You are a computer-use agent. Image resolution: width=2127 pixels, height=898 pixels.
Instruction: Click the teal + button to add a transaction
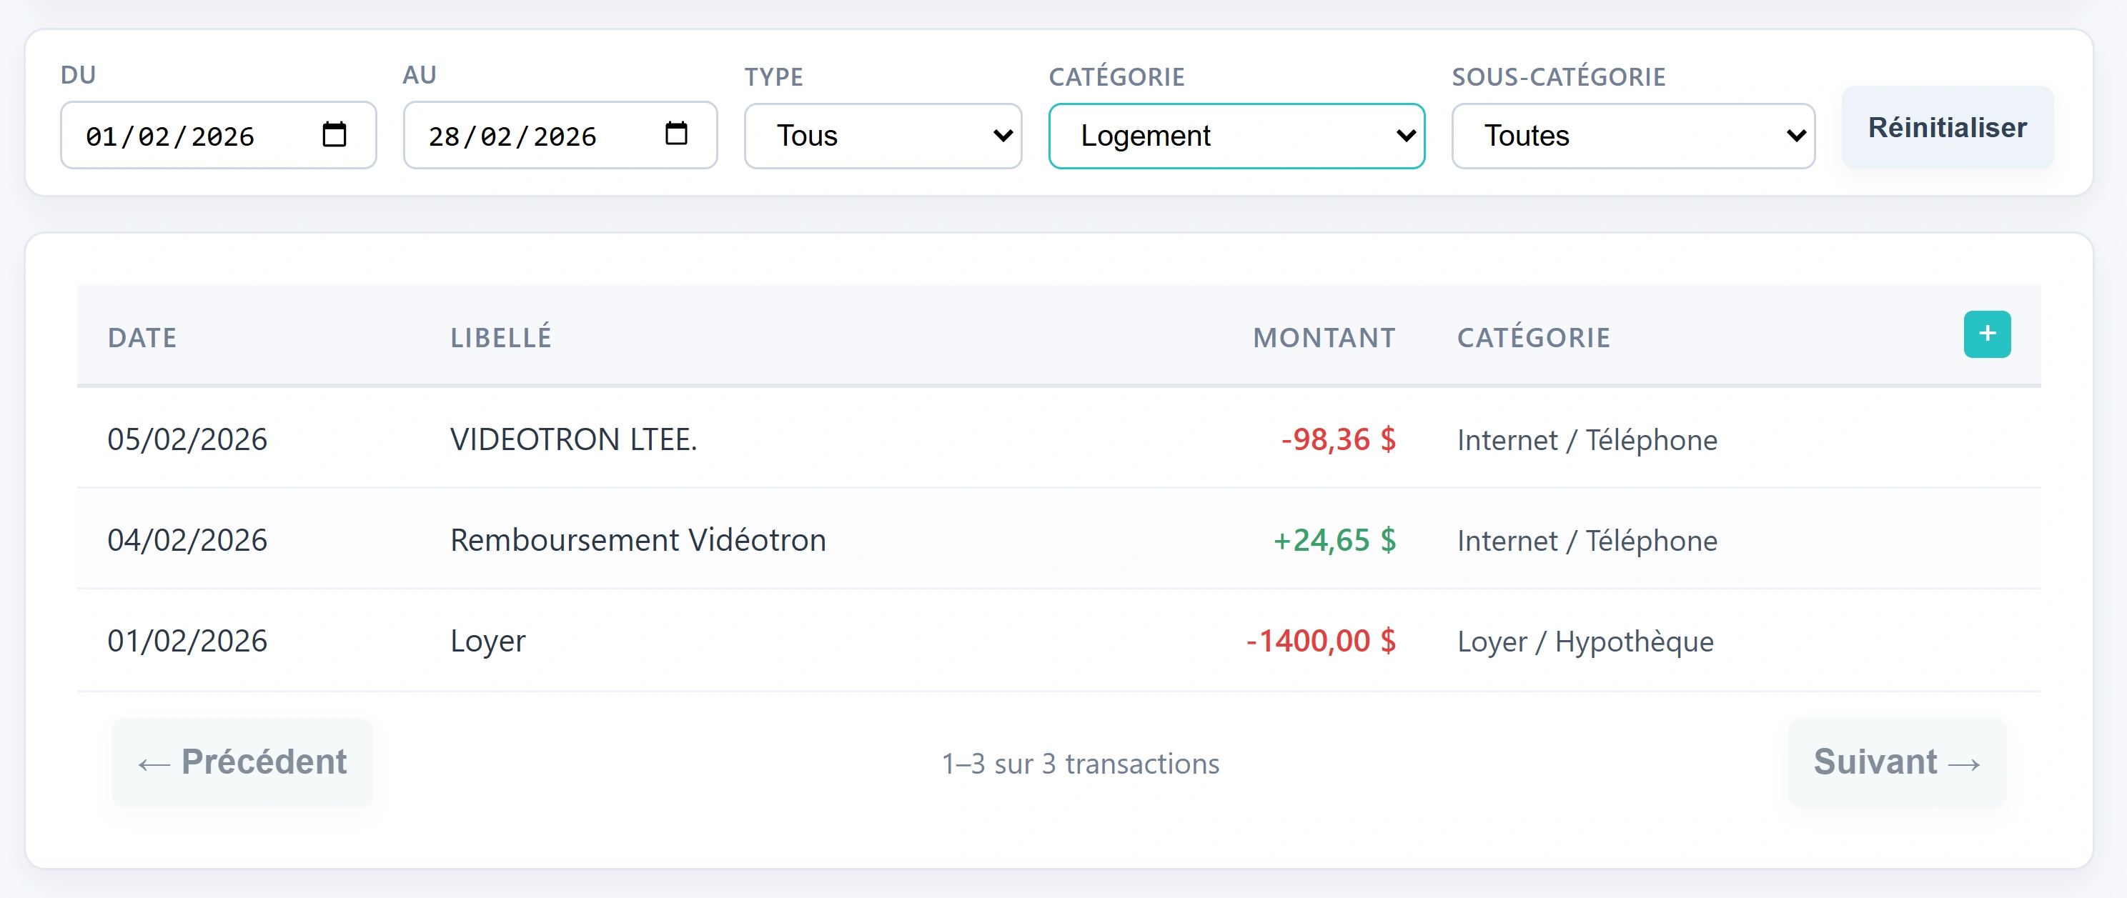[x=1988, y=334]
